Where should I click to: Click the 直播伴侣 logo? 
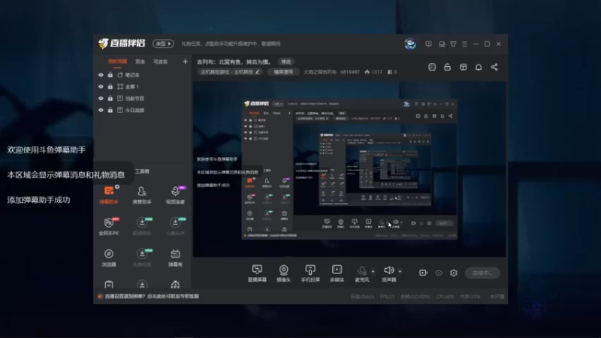pyautogui.click(x=122, y=44)
